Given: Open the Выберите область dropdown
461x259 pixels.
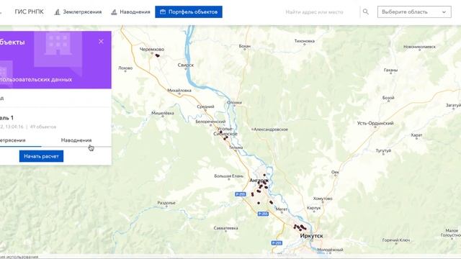Looking at the screenshot, I should click(x=414, y=12).
